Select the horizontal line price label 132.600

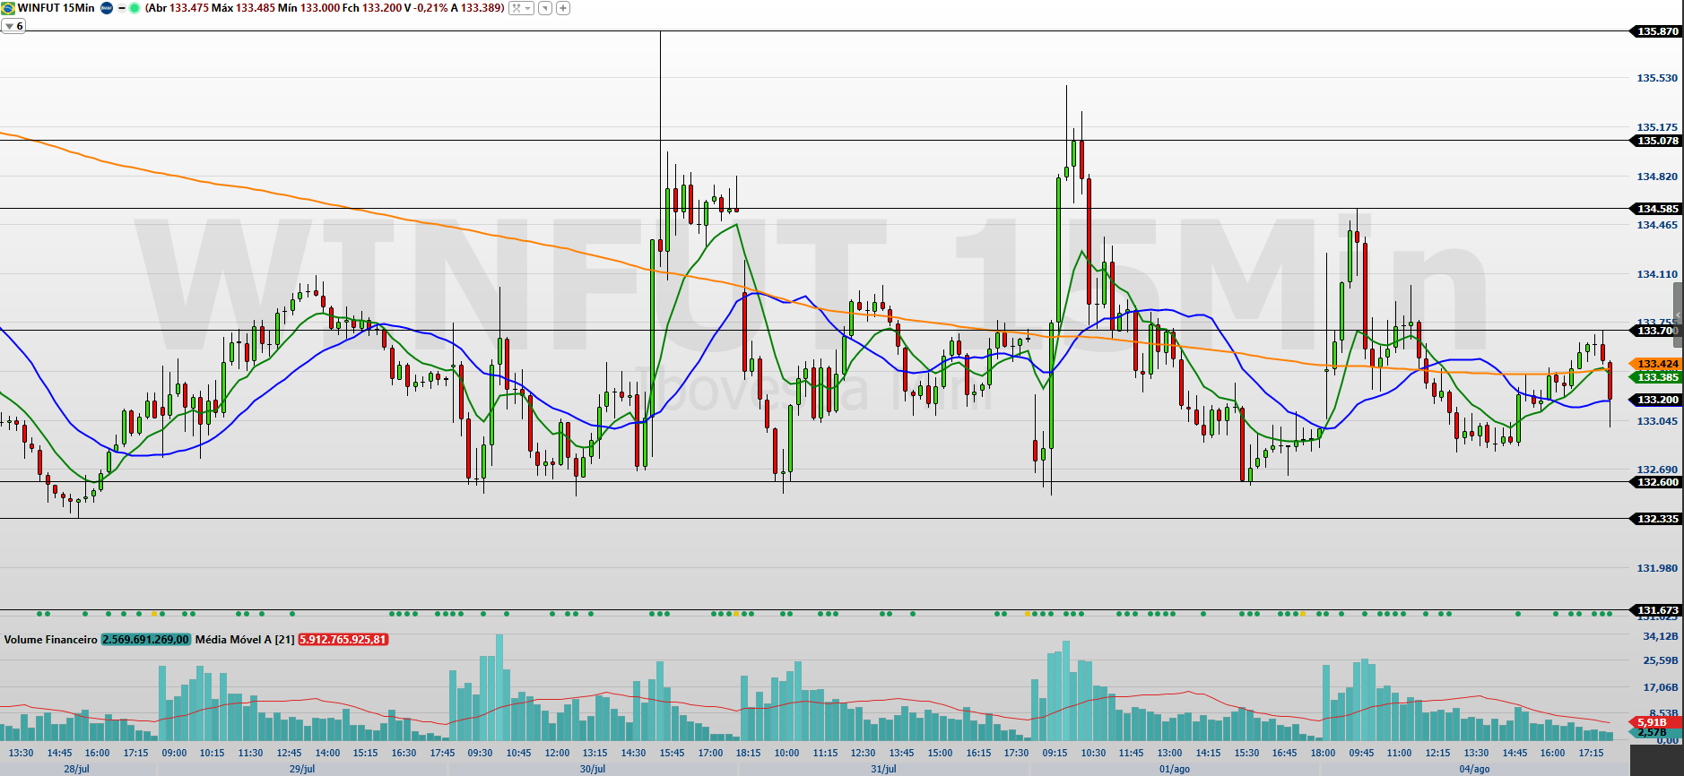[1655, 482]
